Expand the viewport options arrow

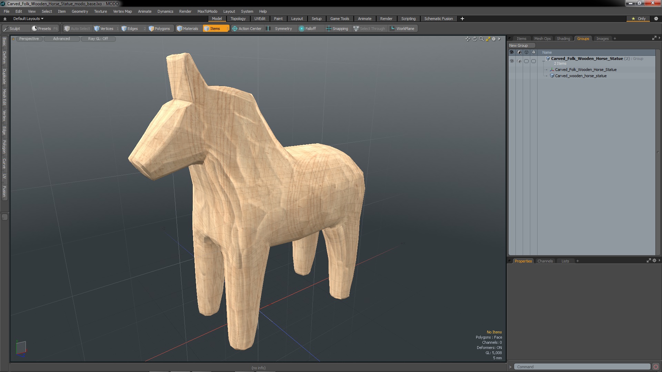click(499, 39)
